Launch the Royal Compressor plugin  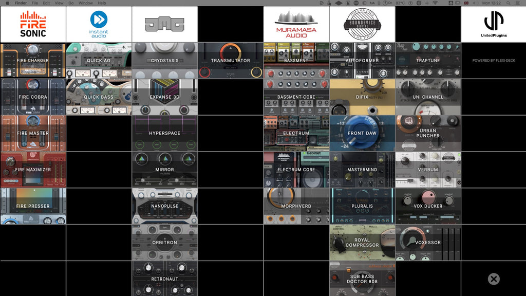pyautogui.click(x=362, y=243)
